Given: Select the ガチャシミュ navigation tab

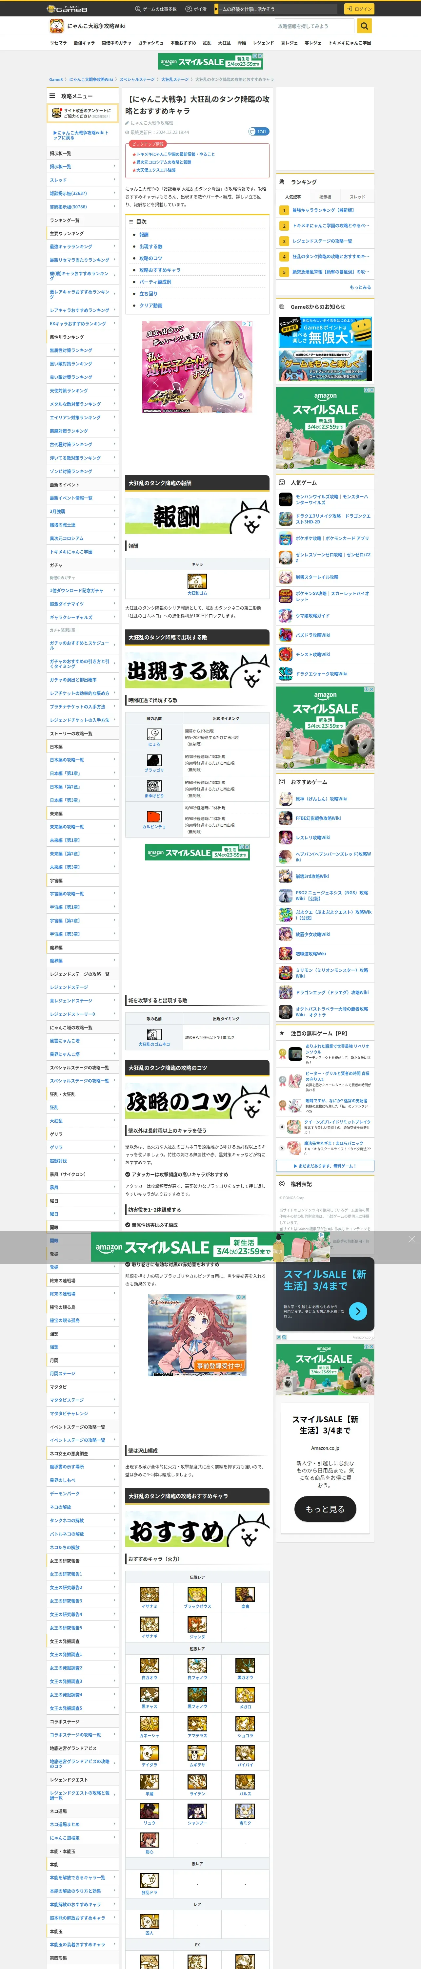Looking at the screenshot, I should coord(150,43).
